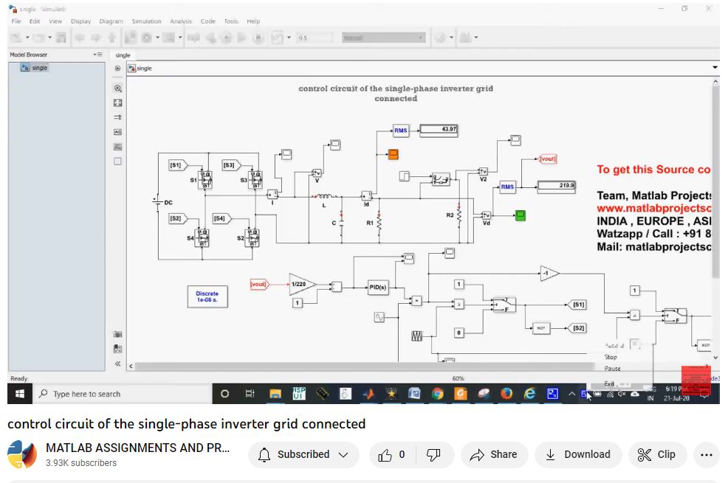This screenshot has width=728, height=483.
Task: Toggle the hide/show explorer bar arrow button
Action: [x=117, y=68]
